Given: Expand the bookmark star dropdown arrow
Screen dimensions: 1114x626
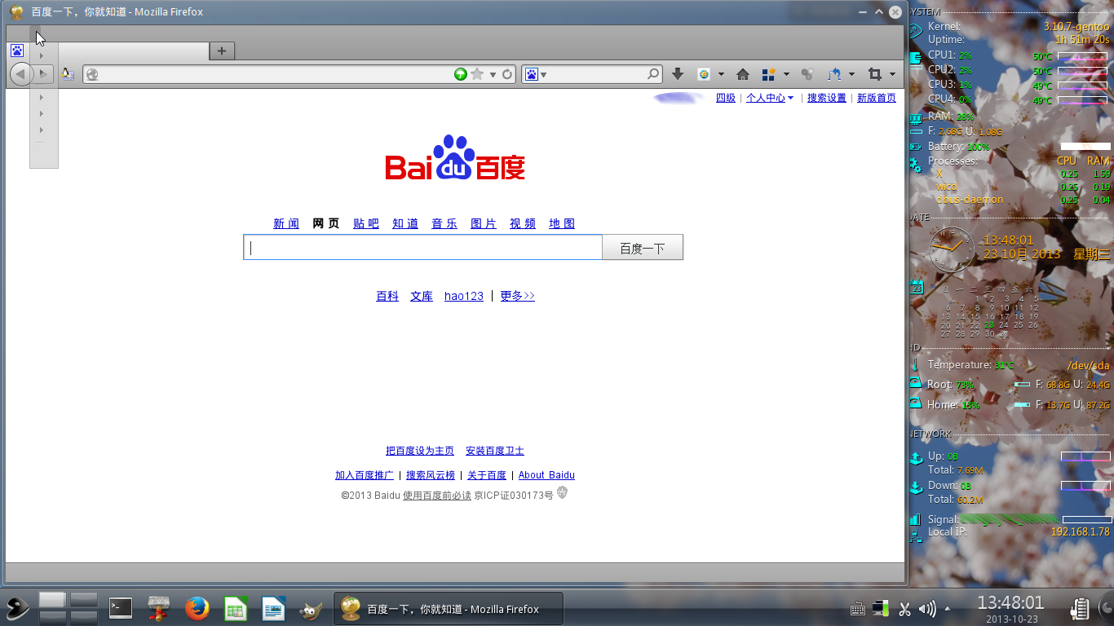Looking at the screenshot, I should pyautogui.click(x=493, y=74).
